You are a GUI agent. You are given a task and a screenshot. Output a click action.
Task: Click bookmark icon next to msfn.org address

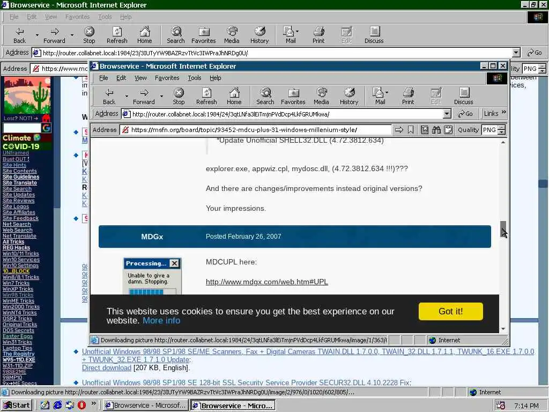[411, 130]
